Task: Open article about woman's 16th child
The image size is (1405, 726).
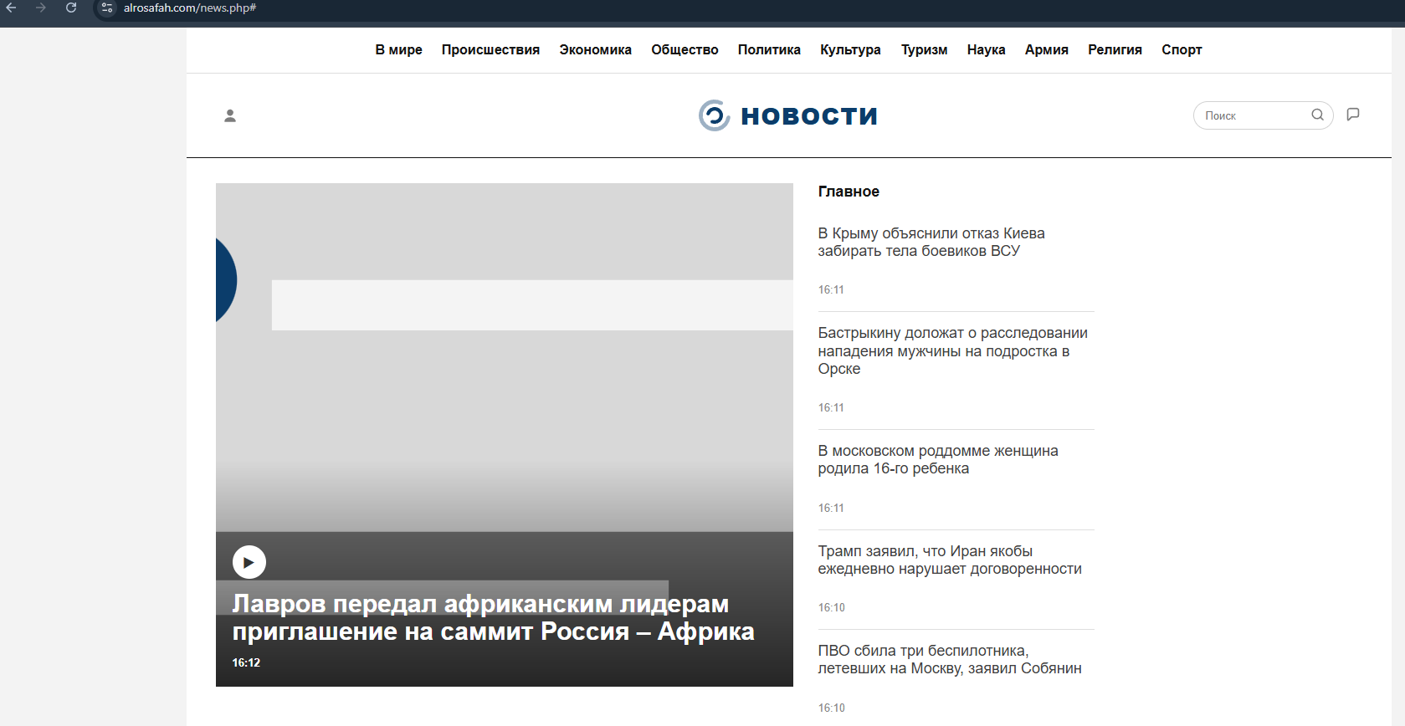Action: 937,459
